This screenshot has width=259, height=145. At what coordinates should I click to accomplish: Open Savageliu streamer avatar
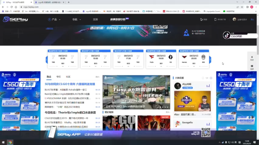pyautogui.click(x=177, y=124)
